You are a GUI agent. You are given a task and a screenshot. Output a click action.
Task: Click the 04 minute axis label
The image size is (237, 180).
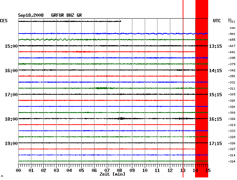[x=69, y=171]
